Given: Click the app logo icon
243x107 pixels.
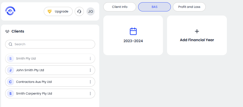Looking at the screenshot, I should click(10, 11).
